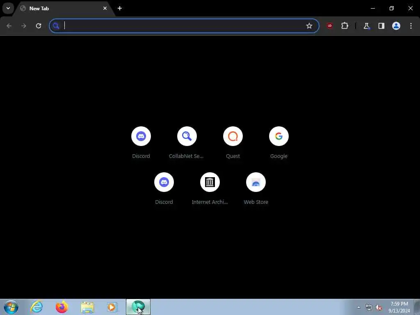Open the CollabNet Se... shortcut

[x=187, y=142]
